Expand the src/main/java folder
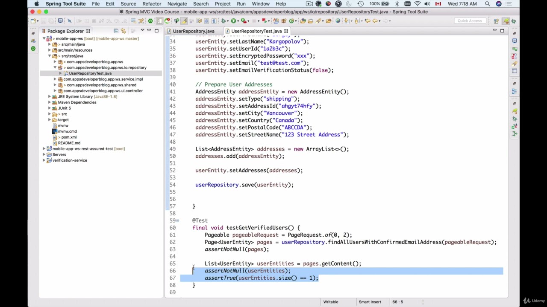This screenshot has height=307, width=547. click(50, 44)
